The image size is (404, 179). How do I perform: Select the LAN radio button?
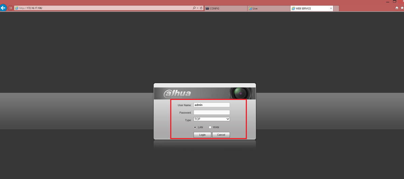195,127
